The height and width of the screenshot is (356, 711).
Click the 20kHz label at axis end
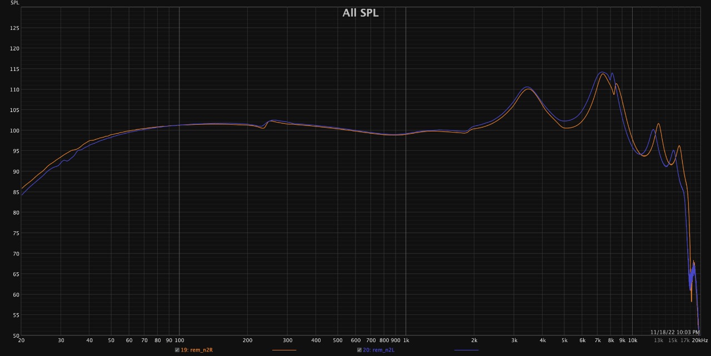[700, 340]
